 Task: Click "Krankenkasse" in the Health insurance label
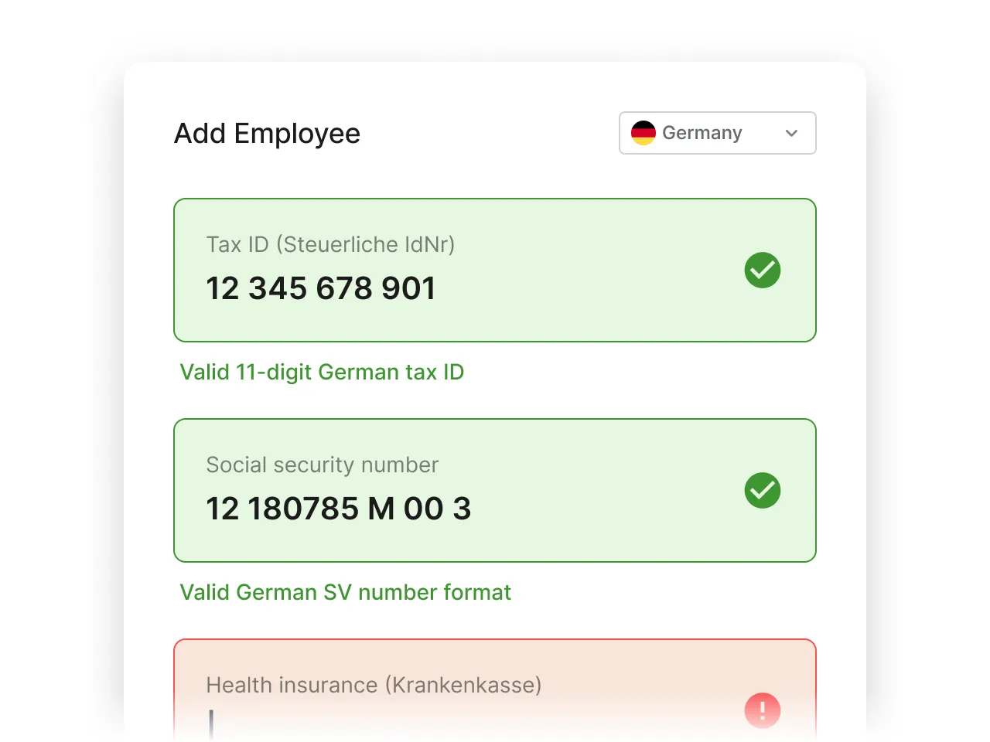point(466,685)
